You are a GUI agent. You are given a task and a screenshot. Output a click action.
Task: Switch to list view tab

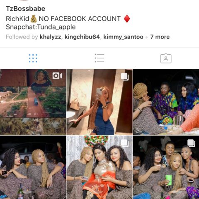(99, 58)
